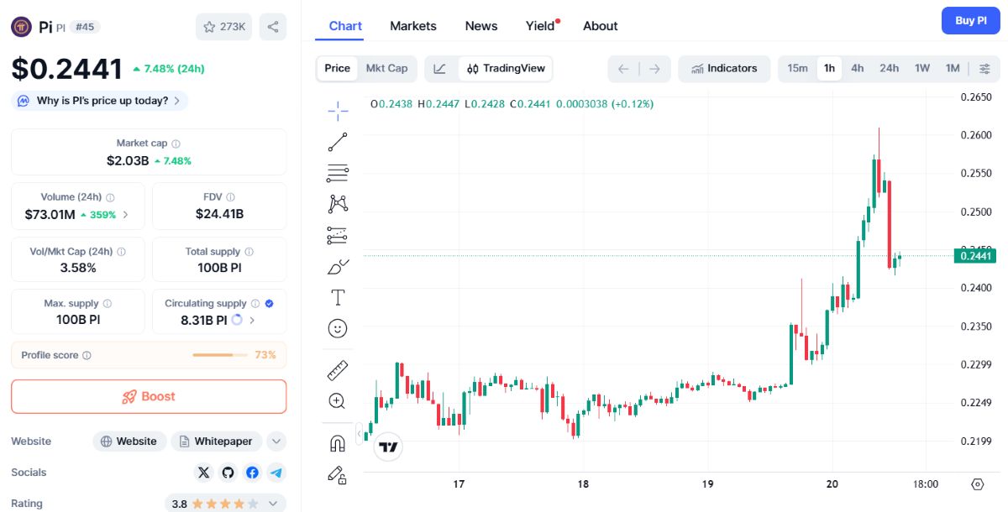Viewport: 1008px width, 512px height.
Task: Open the News tab
Action: coord(481,26)
